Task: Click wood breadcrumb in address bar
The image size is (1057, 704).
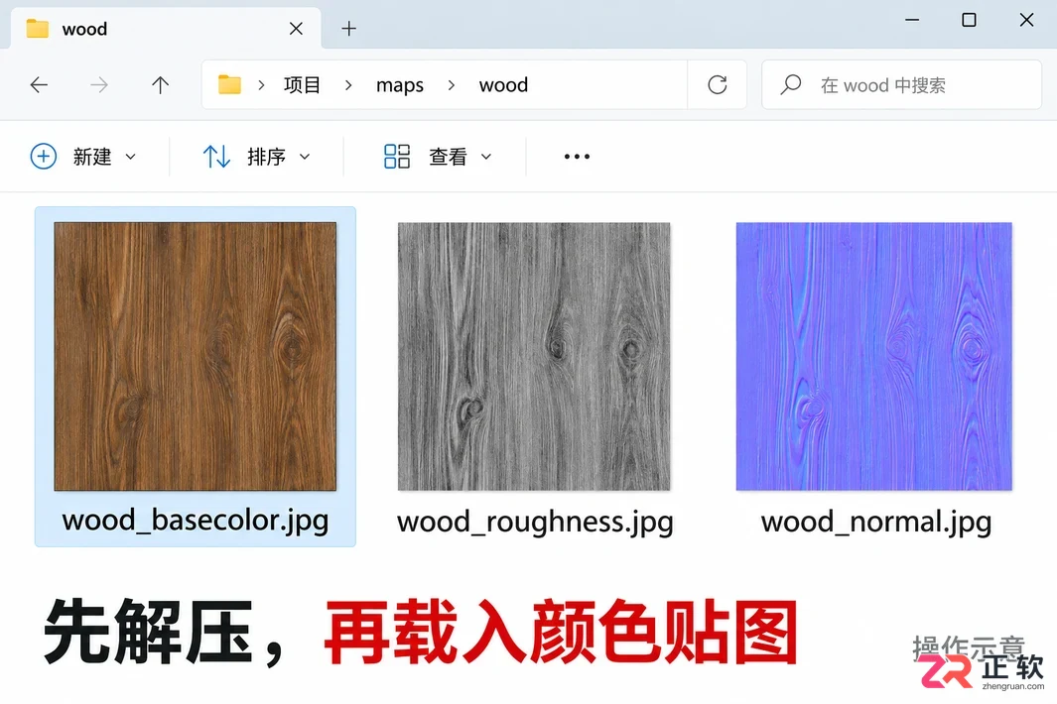Action: tap(503, 85)
